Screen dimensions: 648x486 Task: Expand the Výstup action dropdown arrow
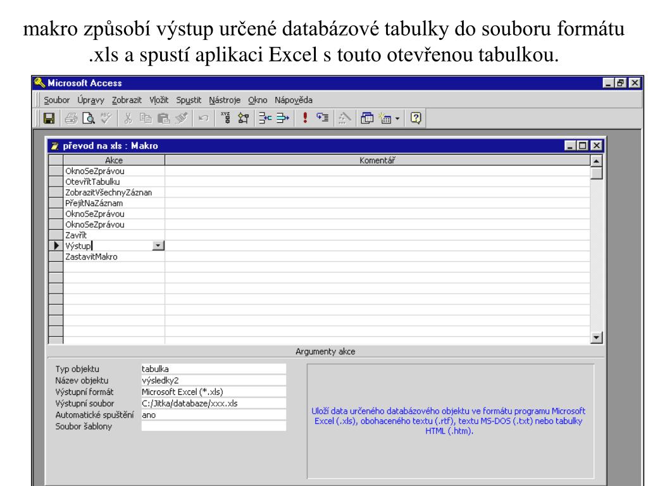pos(158,246)
